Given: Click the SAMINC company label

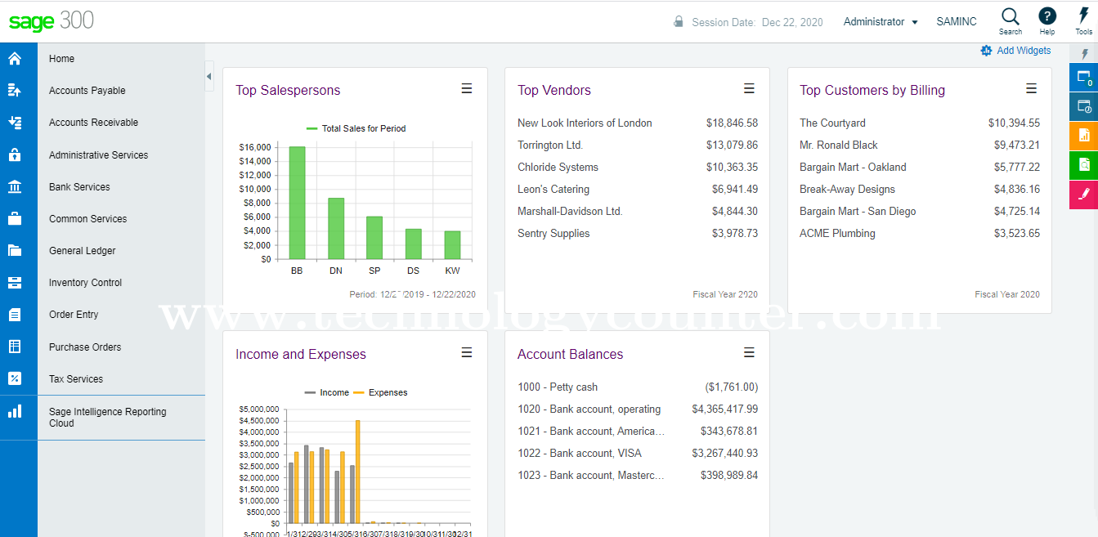Looking at the screenshot, I should point(957,22).
